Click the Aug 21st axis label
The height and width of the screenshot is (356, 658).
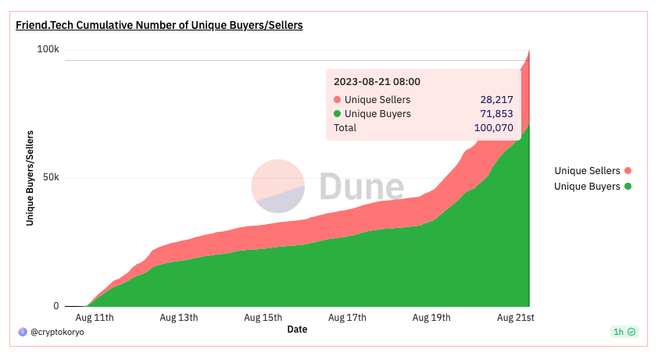tap(516, 318)
